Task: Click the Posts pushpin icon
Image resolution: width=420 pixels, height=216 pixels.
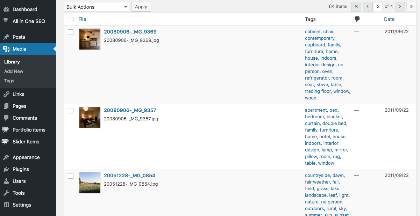Action: click(x=6, y=37)
